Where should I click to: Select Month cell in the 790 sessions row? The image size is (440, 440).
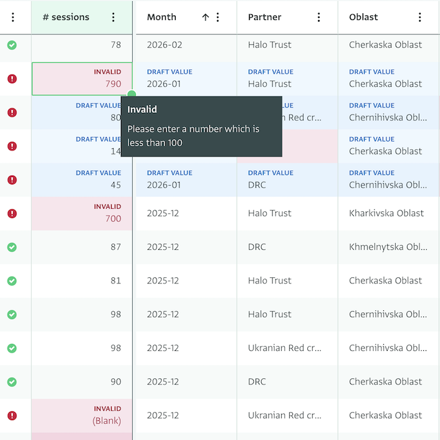click(186, 79)
